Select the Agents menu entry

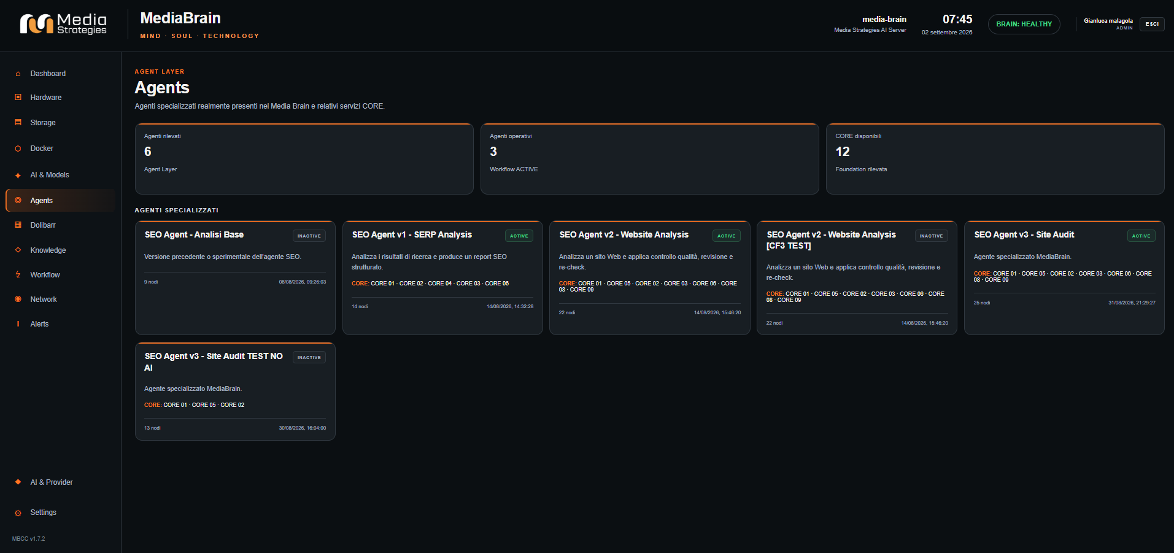click(x=60, y=201)
